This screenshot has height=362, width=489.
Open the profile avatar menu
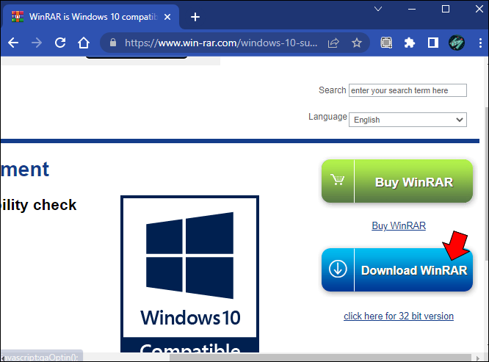click(x=457, y=43)
